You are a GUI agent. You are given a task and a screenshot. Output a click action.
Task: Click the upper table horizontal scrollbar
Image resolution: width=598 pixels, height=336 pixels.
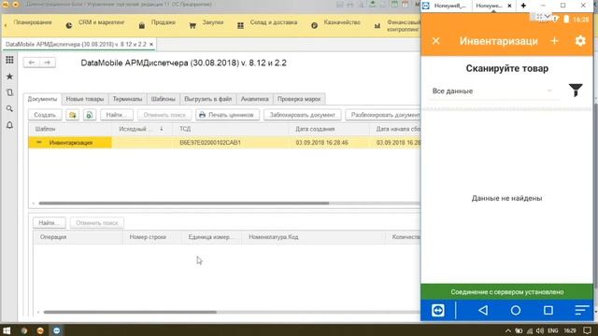tap(184, 203)
